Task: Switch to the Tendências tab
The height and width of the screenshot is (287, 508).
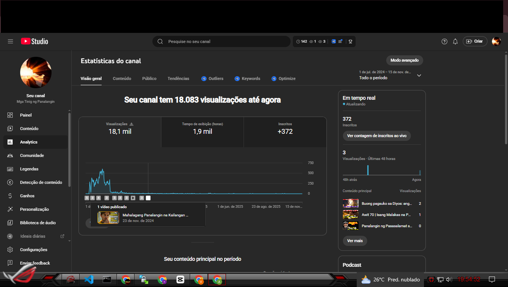Action: (x=178, y=78)
